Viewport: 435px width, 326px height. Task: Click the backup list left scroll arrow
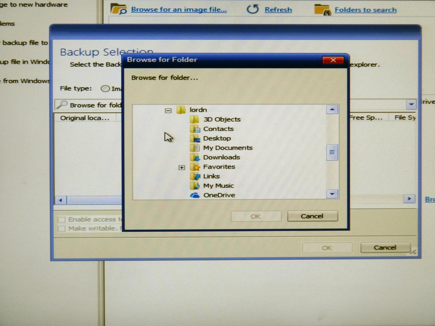[60, 200]
